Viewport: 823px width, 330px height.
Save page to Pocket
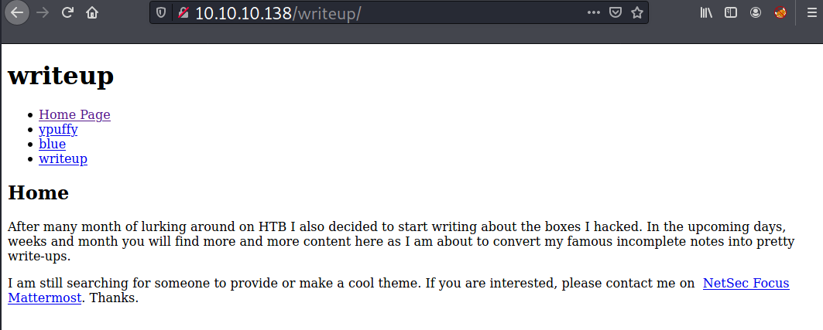615,12
